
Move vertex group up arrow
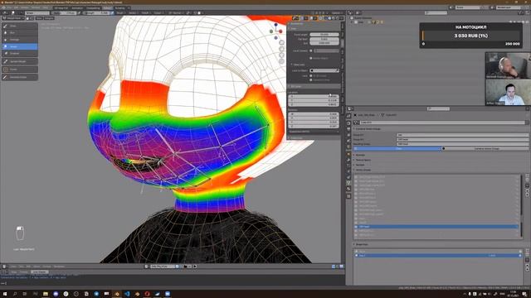pos(528,191)
